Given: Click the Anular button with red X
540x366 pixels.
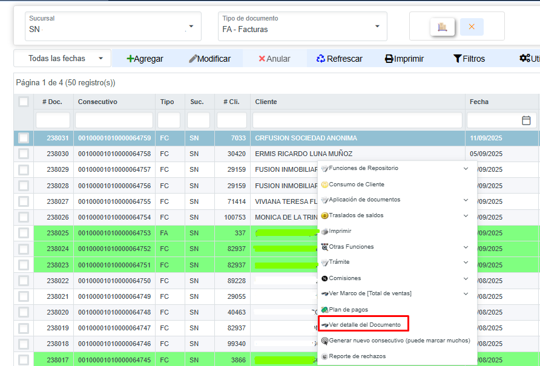Looking at the screenshot, I should click(x=274, y=59).
